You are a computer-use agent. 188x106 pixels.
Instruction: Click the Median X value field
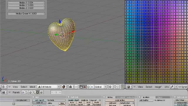pos(26,3)
